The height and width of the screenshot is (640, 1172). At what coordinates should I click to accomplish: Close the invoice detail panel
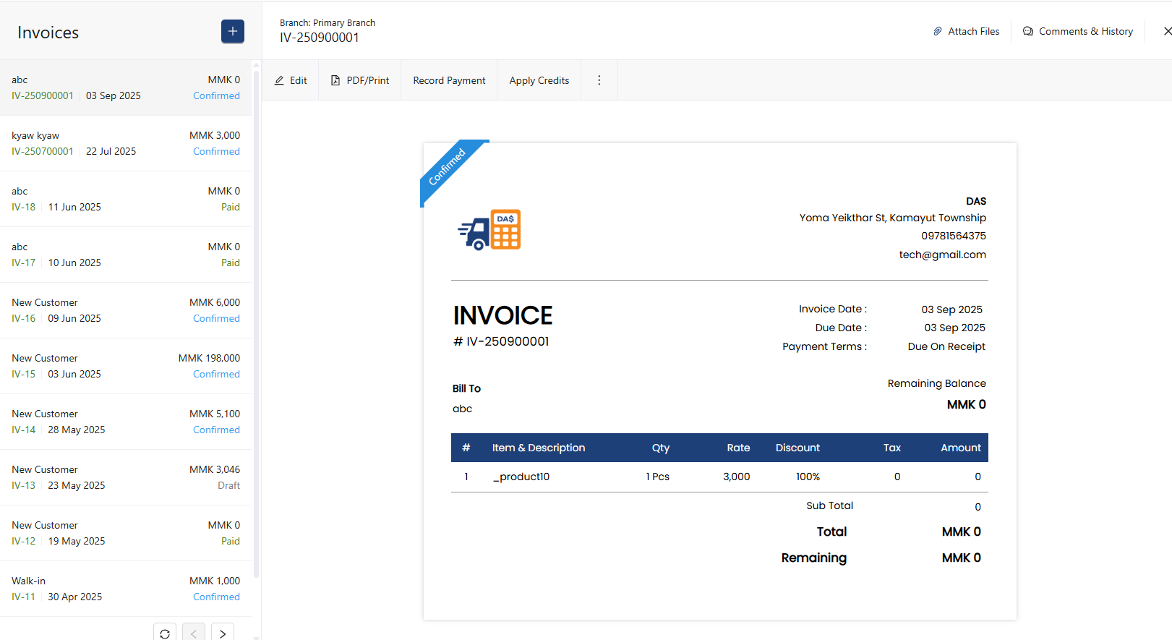pyautogui.click(x=1167, y=31)
